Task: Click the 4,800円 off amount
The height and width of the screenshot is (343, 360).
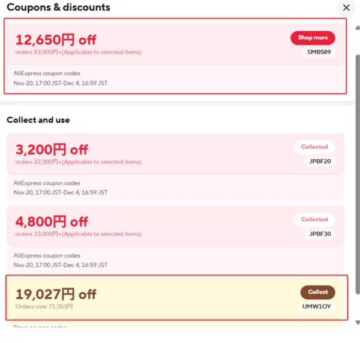Action: [52, 222]
